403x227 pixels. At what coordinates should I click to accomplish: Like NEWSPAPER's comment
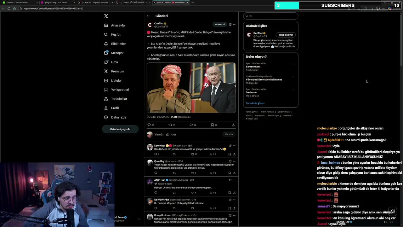coord(193,208)
